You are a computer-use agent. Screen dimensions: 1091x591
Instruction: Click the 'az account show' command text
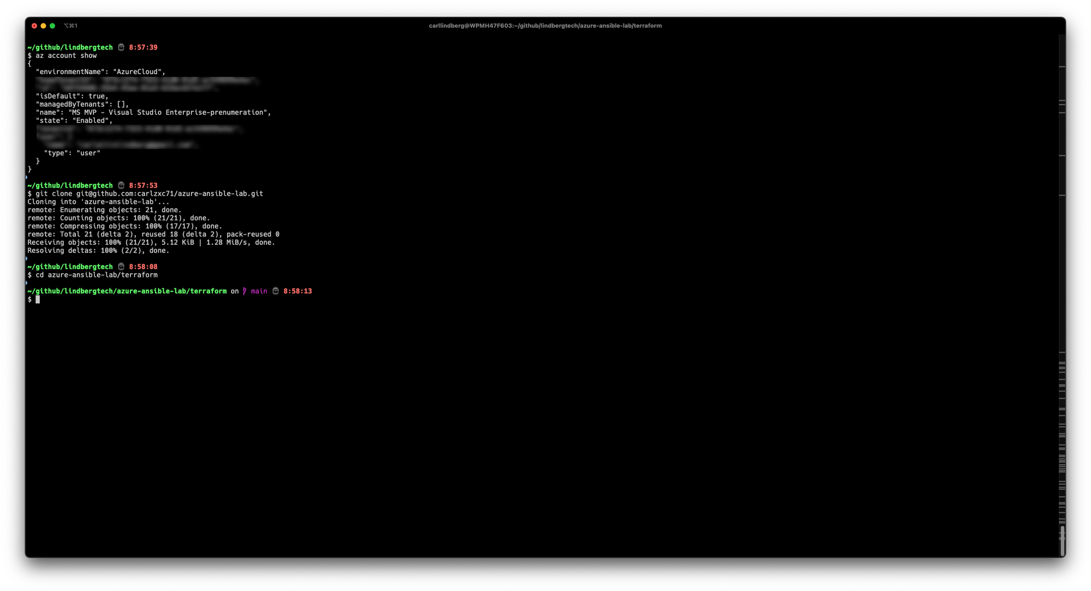coord(66,56)
